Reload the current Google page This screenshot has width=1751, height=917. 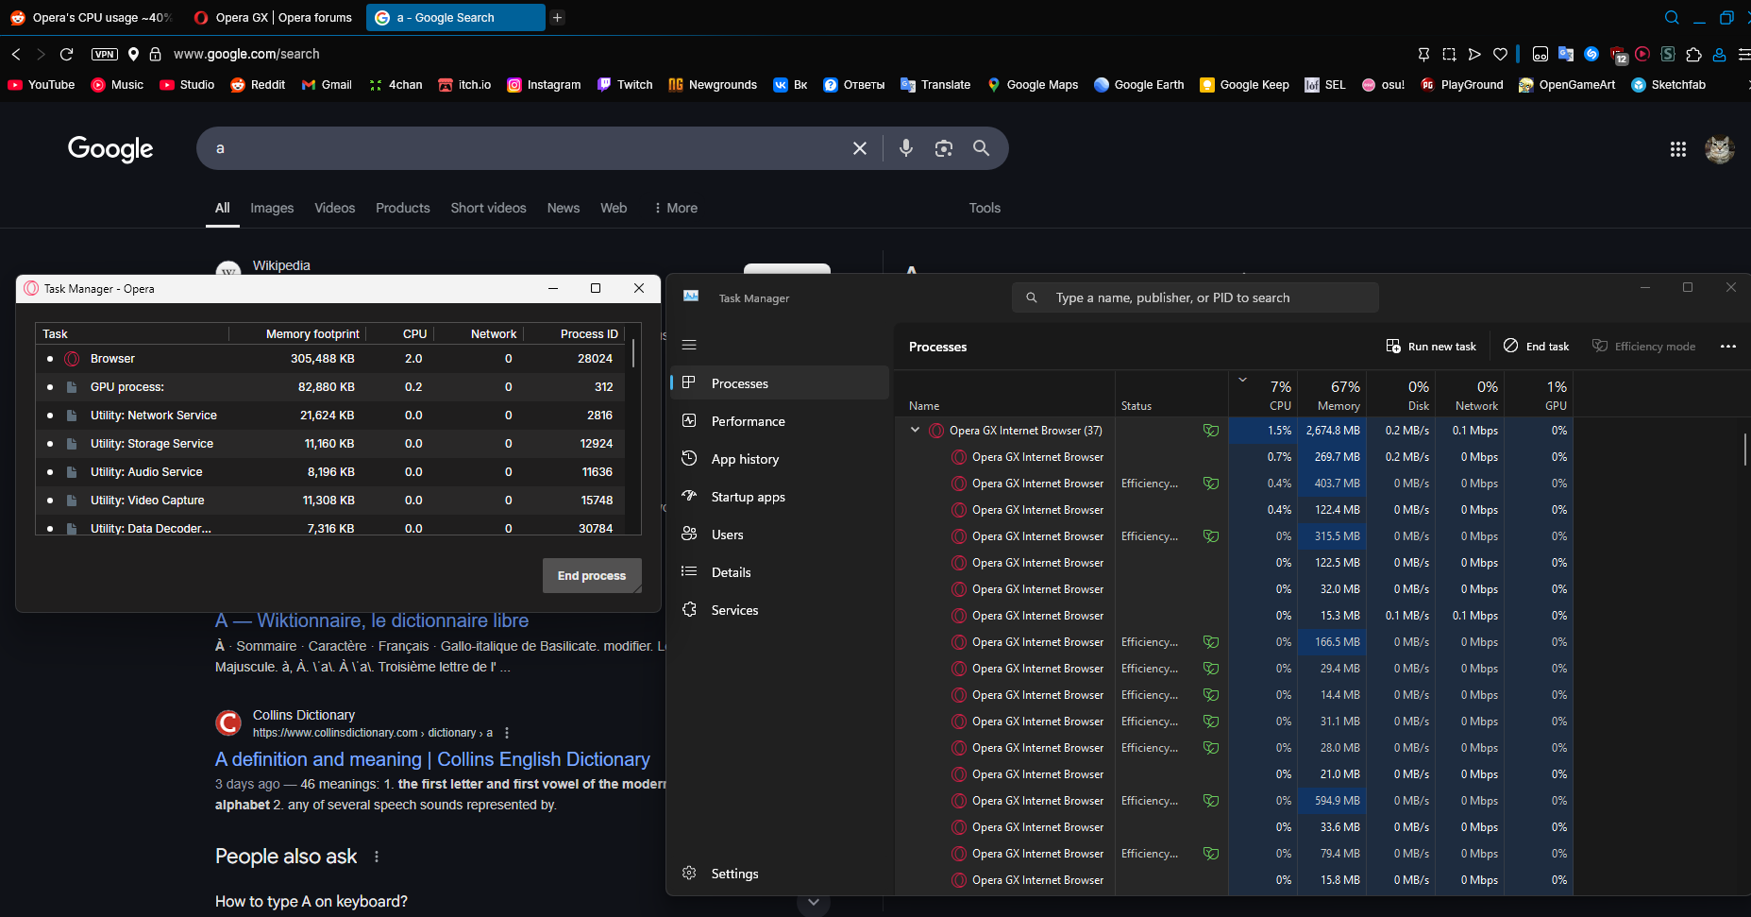click(66, 54)
